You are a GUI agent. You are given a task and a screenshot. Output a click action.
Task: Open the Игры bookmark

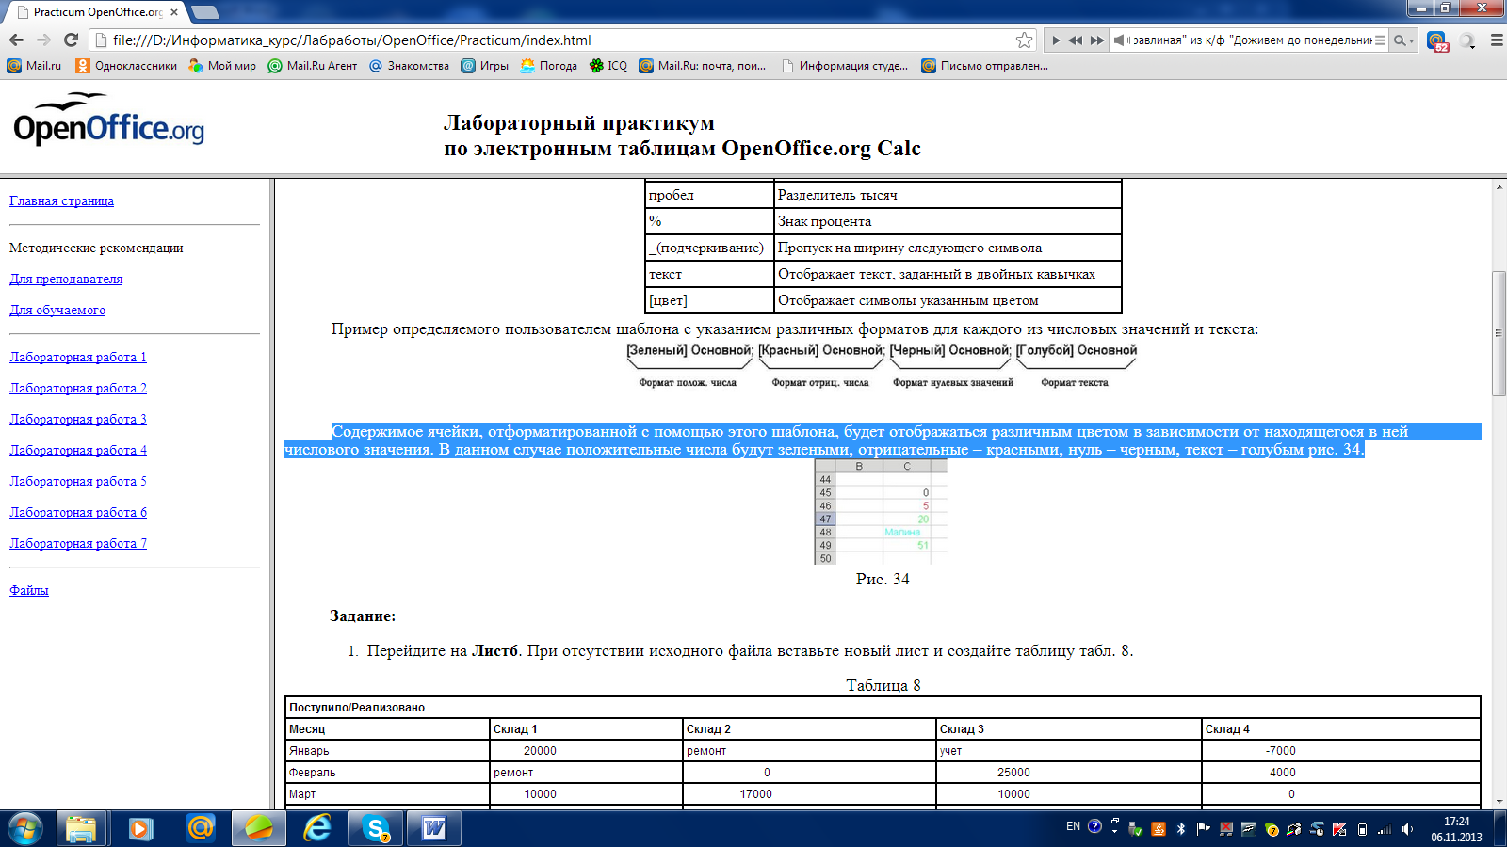pyautogui.click(x=484, y=66)
